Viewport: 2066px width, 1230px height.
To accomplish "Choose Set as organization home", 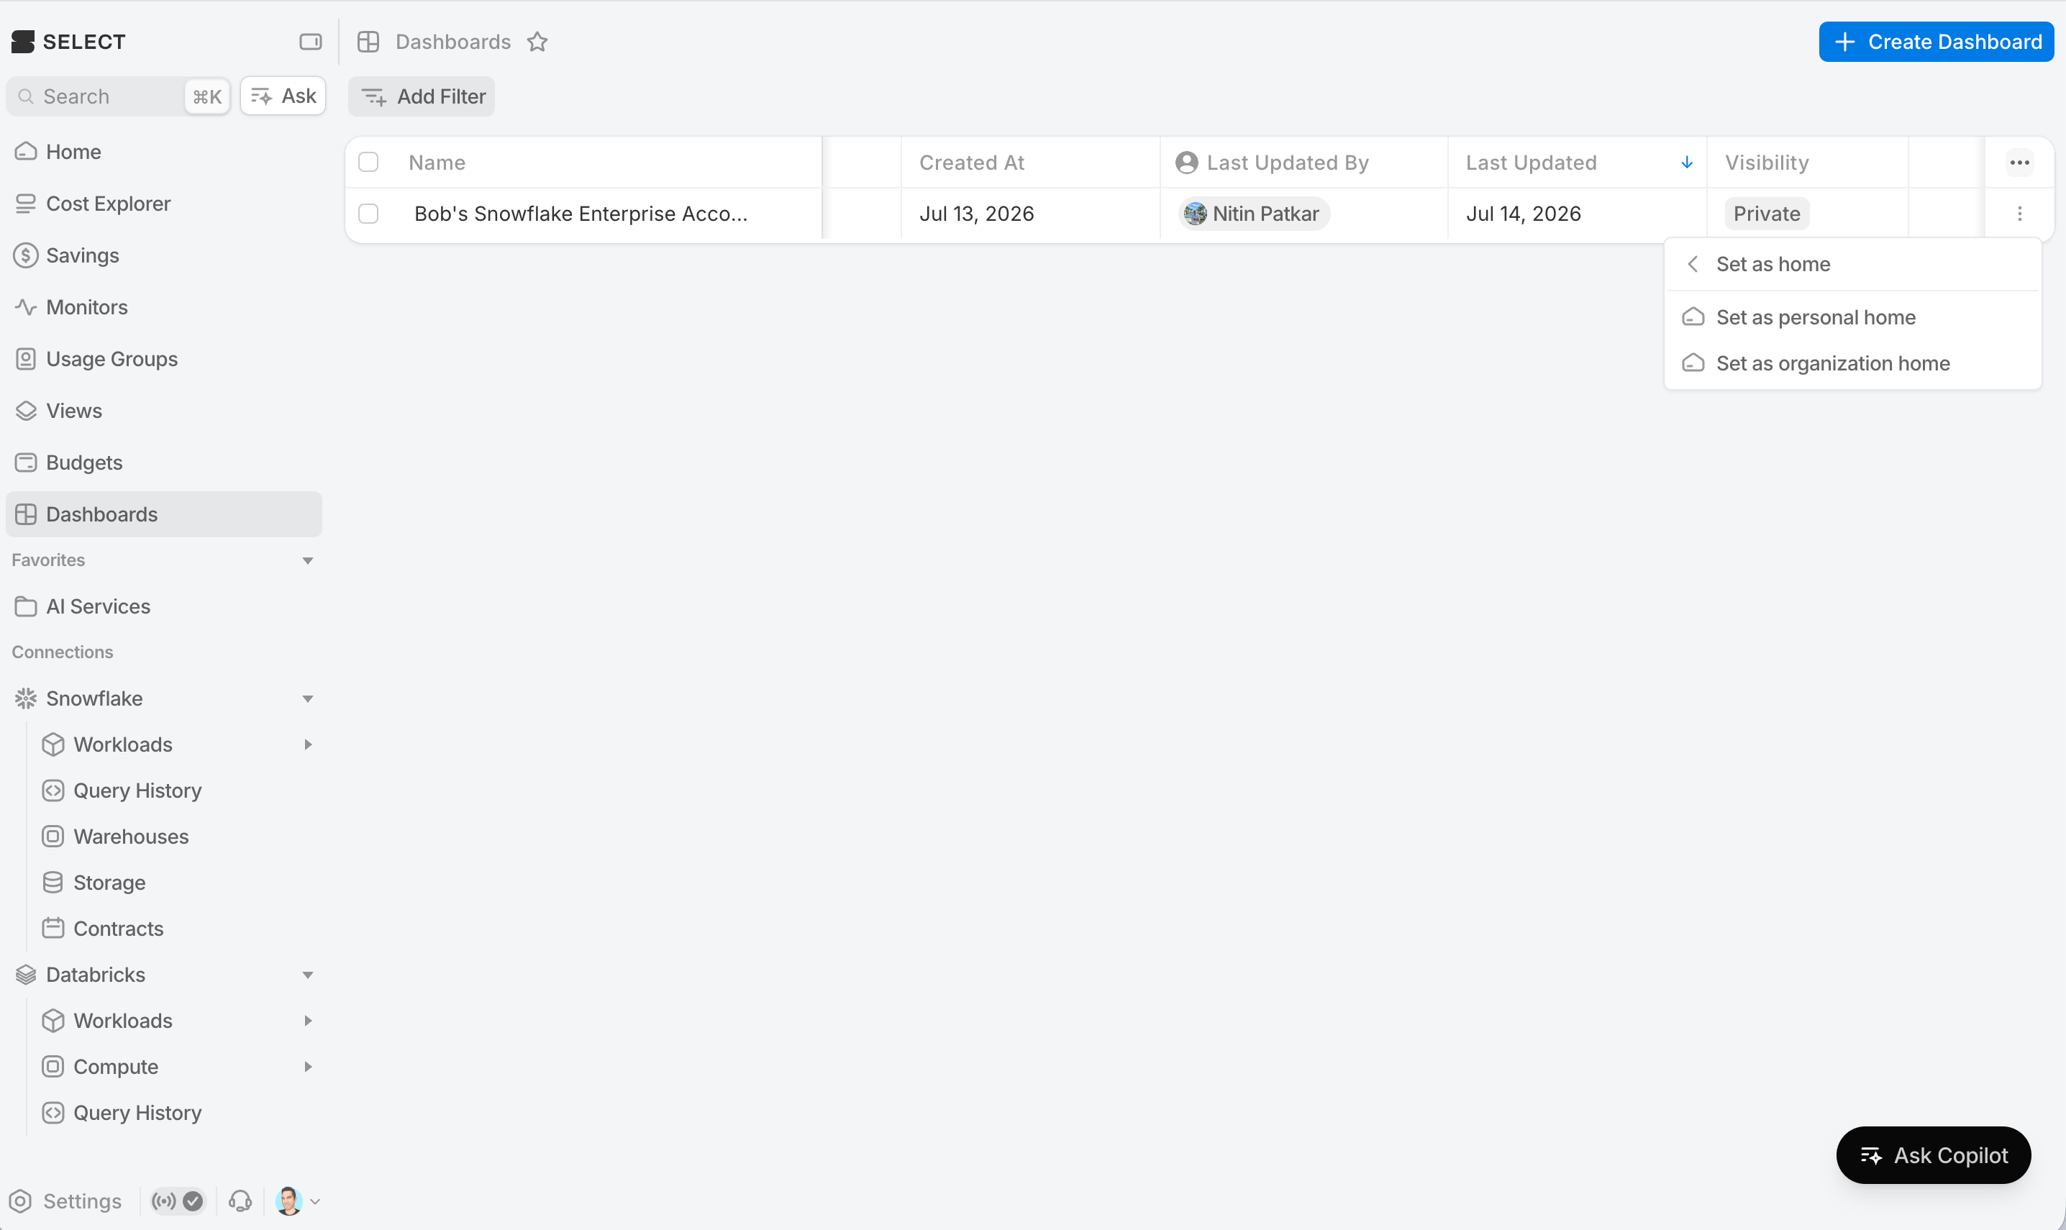I will (x=1852, y=364).
